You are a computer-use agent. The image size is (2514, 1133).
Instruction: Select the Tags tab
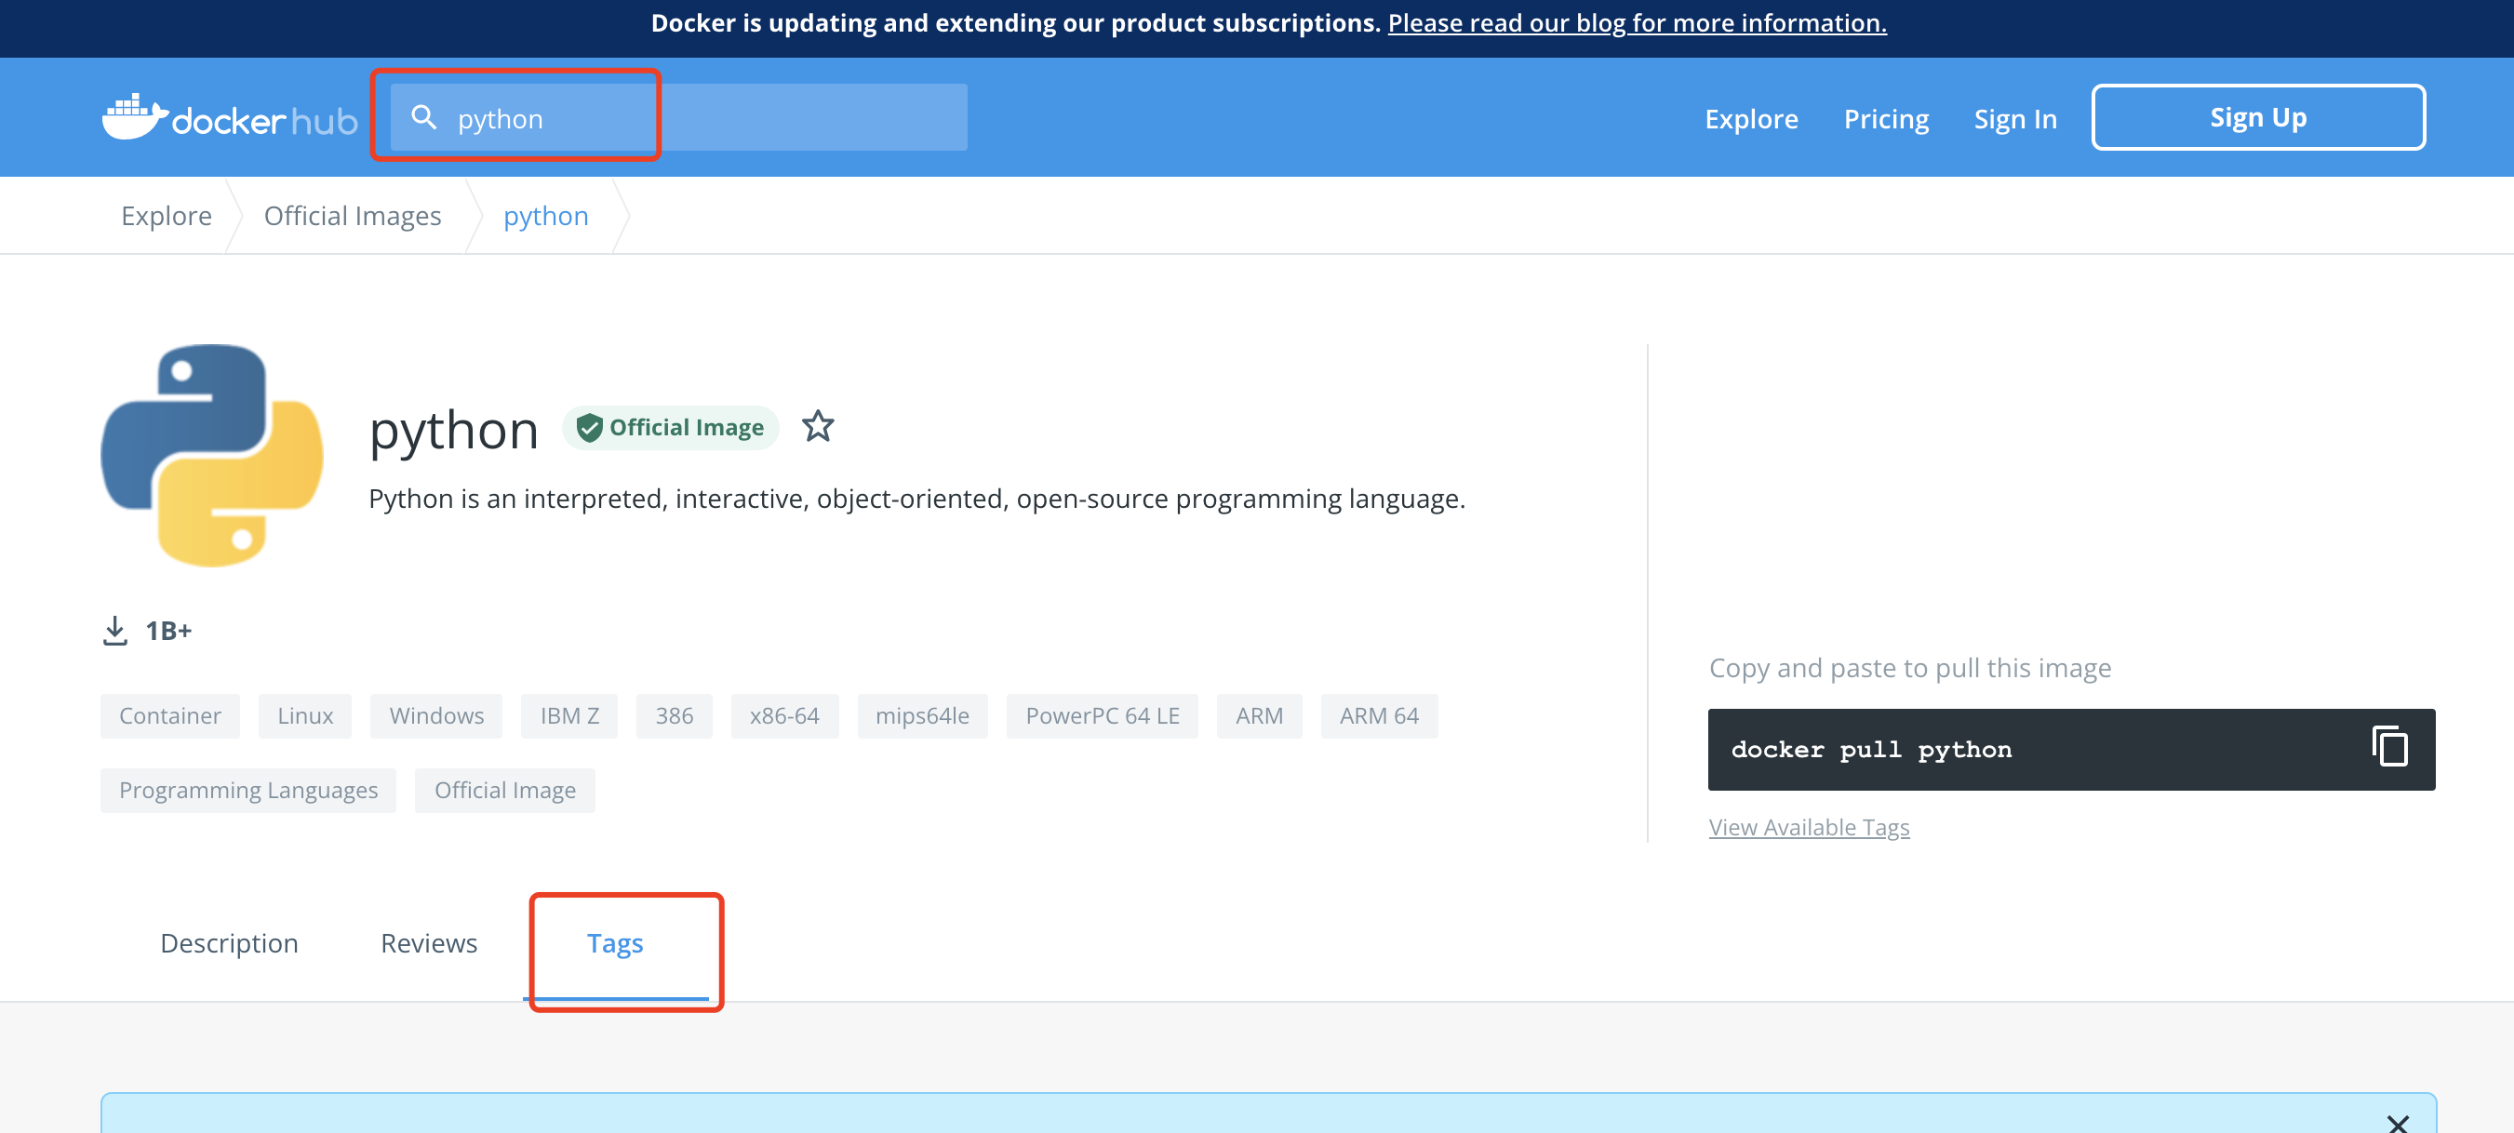point(615,942)
